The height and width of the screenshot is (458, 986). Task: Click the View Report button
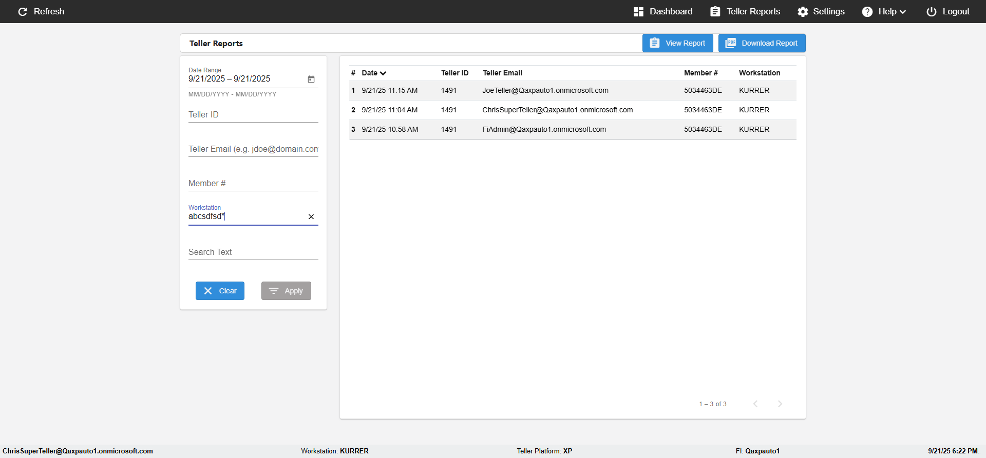click(677, 43)
